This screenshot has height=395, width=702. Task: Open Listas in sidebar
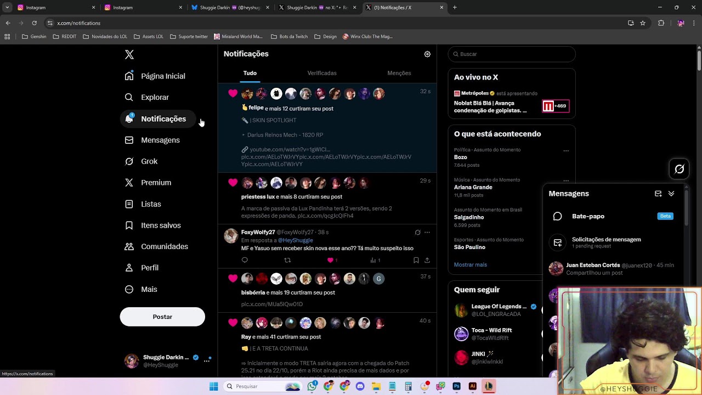pyautogui.click(x=143, y=204)
